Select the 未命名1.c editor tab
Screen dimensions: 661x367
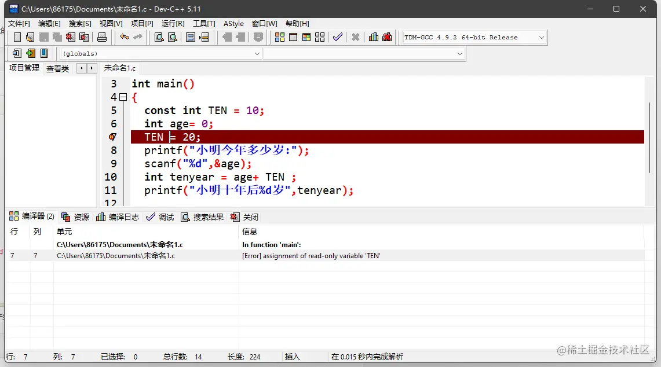(120, 68)
